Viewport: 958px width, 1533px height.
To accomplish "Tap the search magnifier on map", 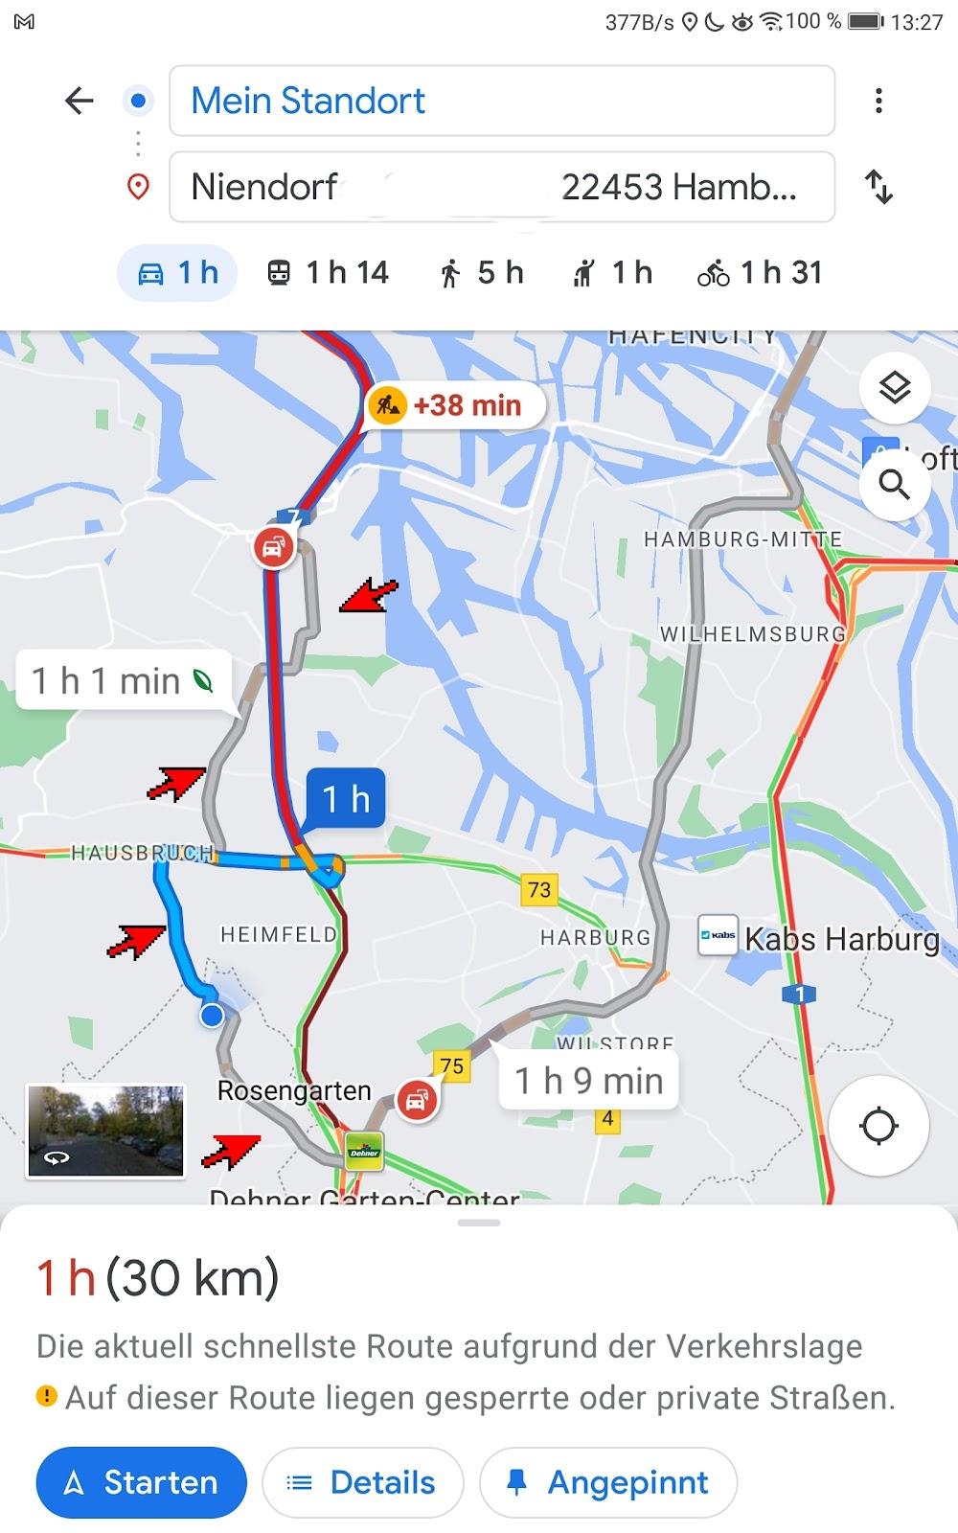I will [x=894, y=485].
